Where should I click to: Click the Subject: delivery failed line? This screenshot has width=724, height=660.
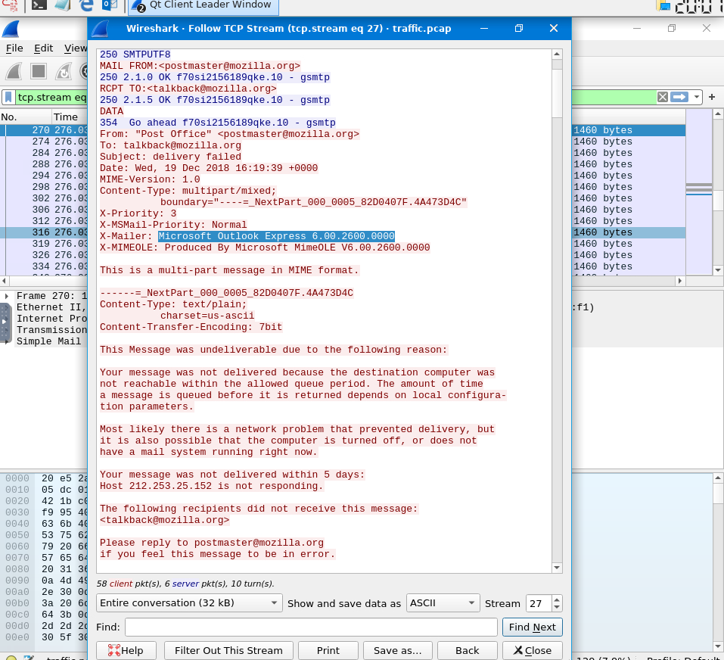point(170,157)
